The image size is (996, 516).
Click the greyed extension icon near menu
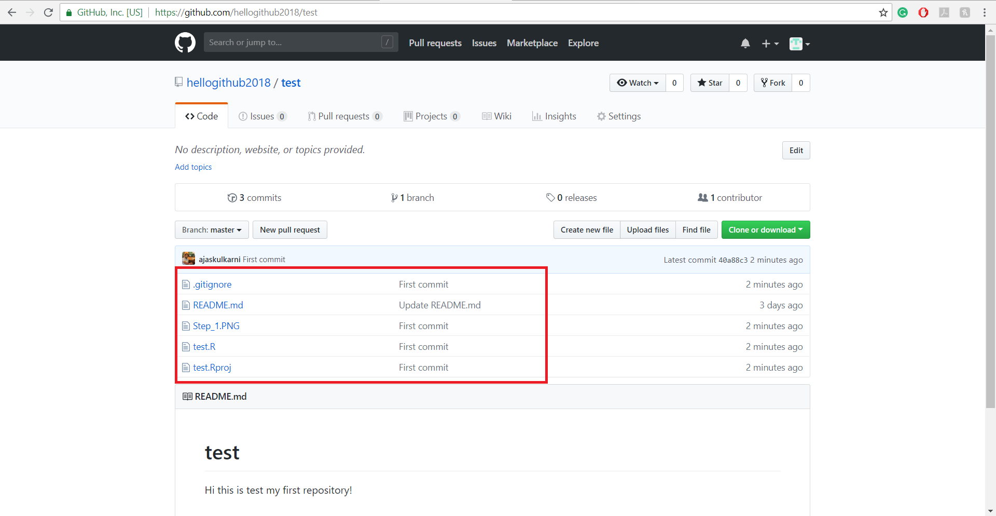pos(965,12)
